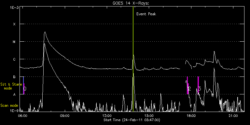Screen dimensions: 250x125
Task: Click the Scan mode label
Action: coord(9,105)
